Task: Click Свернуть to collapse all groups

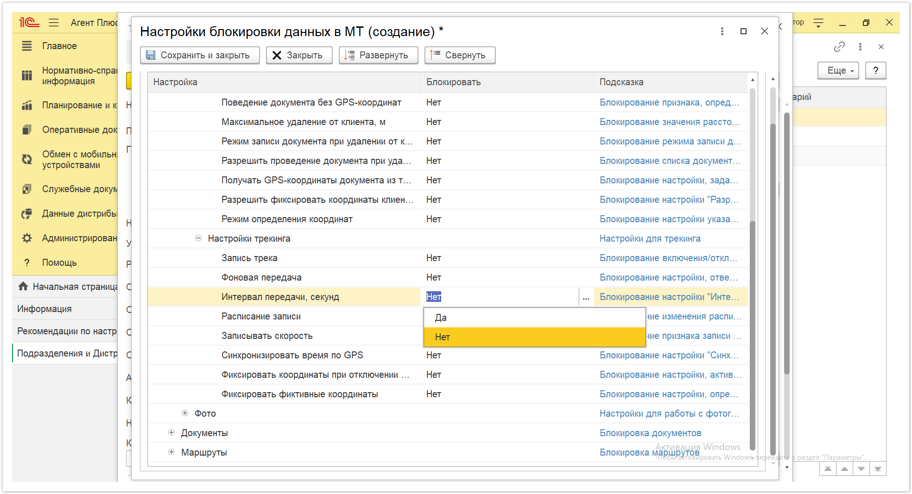Action: click(460, 55)
